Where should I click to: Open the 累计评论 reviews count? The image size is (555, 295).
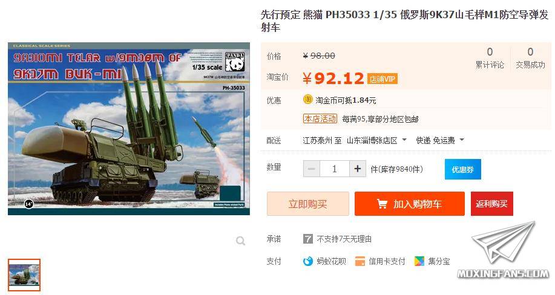[x=490, y=59]
